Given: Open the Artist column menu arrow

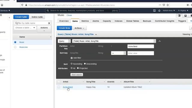Looking at the screenshot, I should coord(83,82).
